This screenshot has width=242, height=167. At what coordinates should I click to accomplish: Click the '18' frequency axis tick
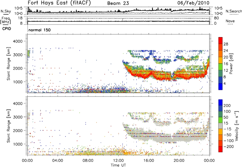[20, 18]
